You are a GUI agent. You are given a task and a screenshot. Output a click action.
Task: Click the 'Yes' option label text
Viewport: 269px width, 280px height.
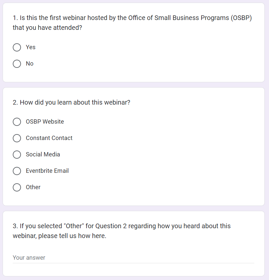coord(30,47)
